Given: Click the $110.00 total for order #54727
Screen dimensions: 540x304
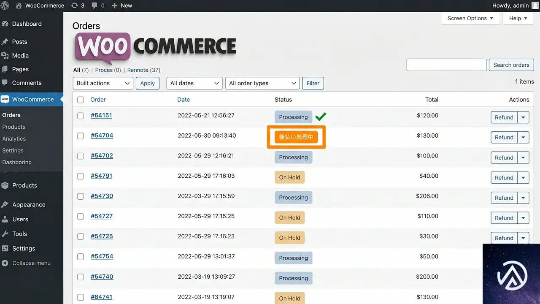Looking at the screenshot, I should coord(428,216).
